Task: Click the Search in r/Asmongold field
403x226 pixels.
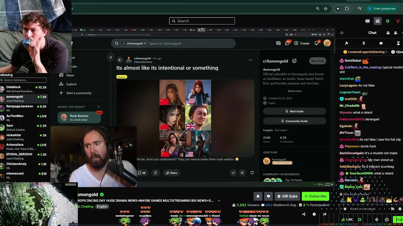Action: 191,43
